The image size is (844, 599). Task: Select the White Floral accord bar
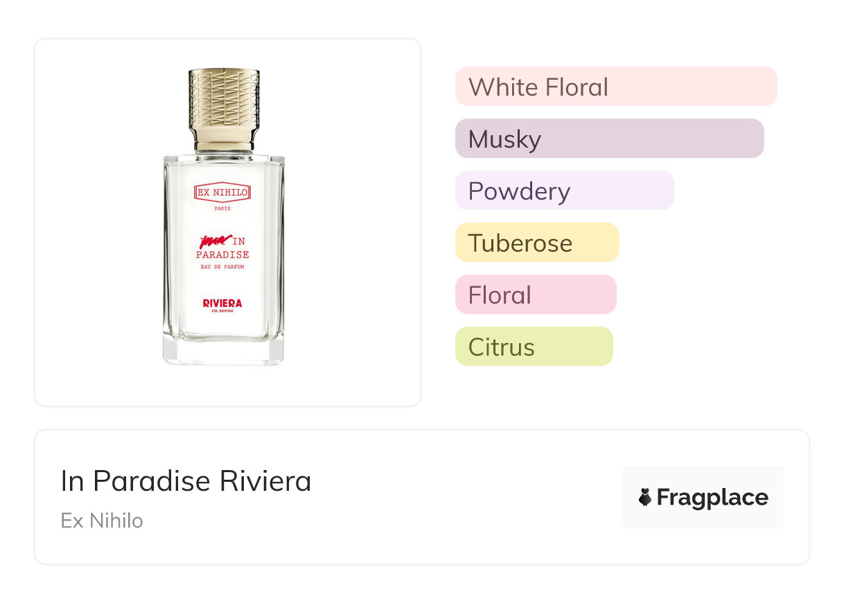click(615, 87)
